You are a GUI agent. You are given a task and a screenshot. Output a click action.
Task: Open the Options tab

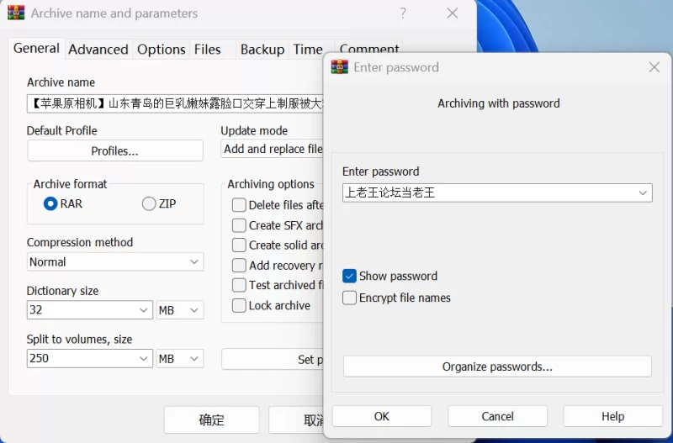(162, 50)
